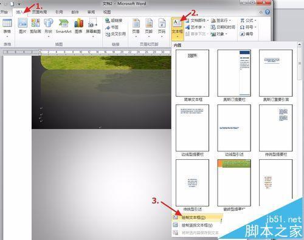Image resolution: width=304 pixels, height=240 pixels.
Task: Switch to the 开始 Home tab
Action: (x=4, y=12)
